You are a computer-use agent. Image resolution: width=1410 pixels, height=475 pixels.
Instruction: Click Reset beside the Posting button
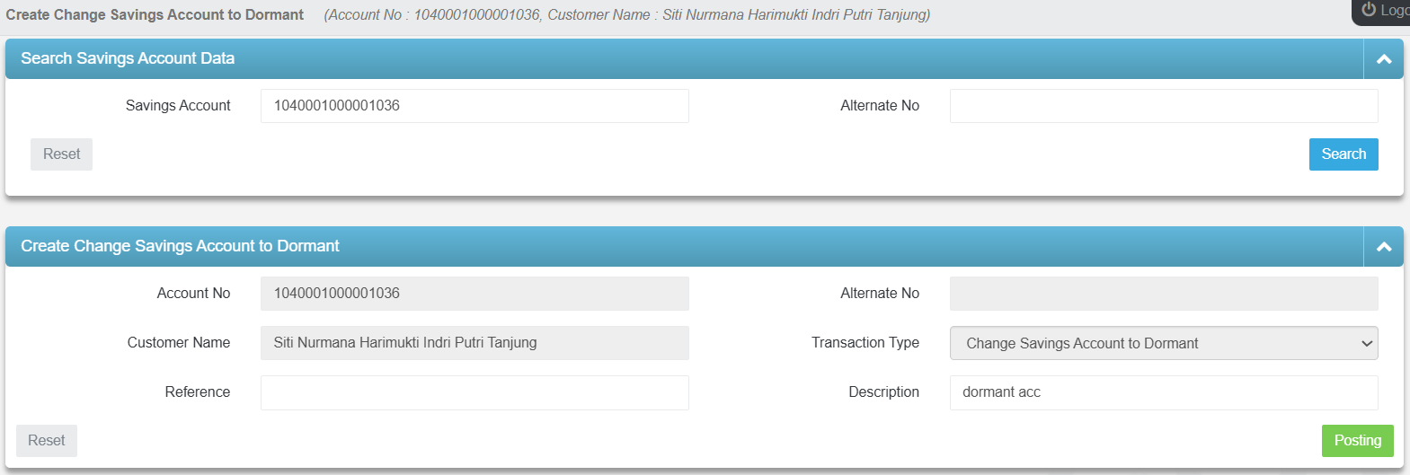click(47, 441)
